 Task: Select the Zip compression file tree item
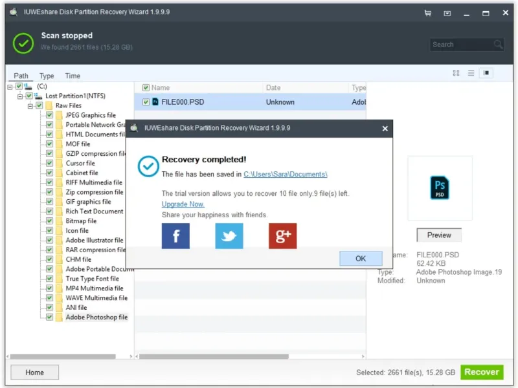click(95, 192)
